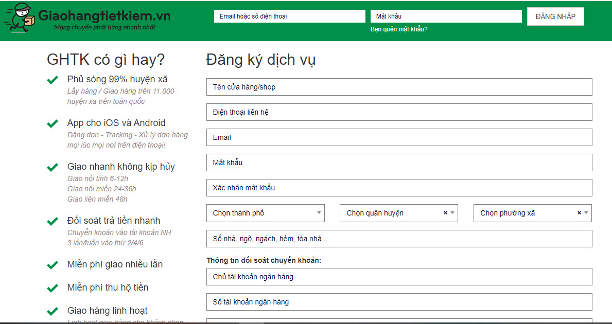The height and width of the screenshot is (324, 612).
Task: Click the ĐĂNG NHẬP button
Action: 555,16
